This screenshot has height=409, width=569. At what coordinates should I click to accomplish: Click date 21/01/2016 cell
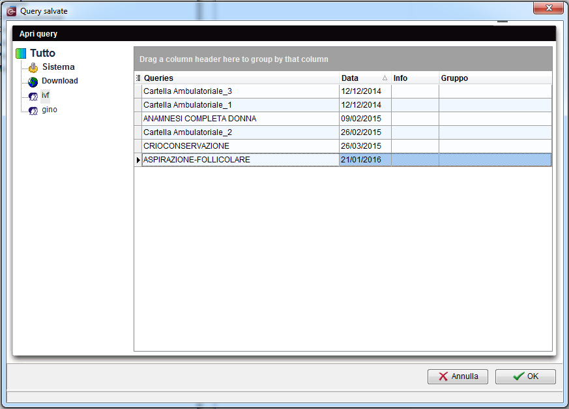365,160
